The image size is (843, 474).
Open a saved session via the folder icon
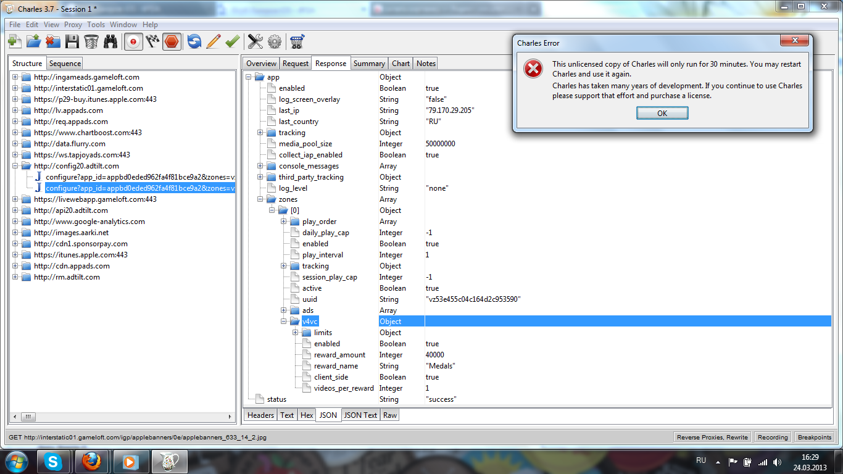coord(34,41)
